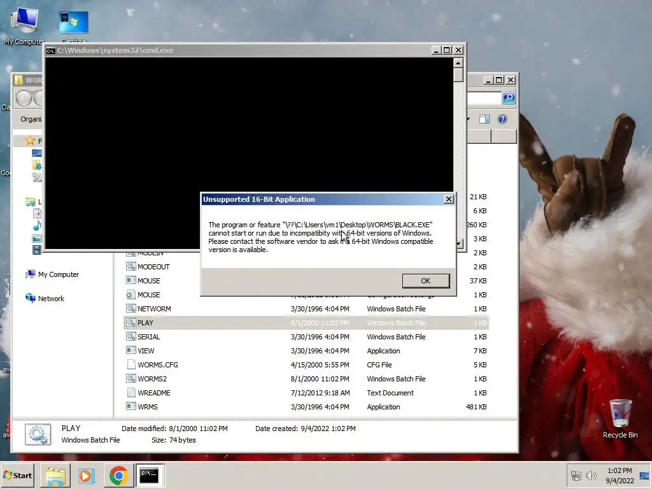The image size is (652, 489).
Task: Click Favorites star in navigation pane
Action: pyautogui.click(x=30, y=141)
